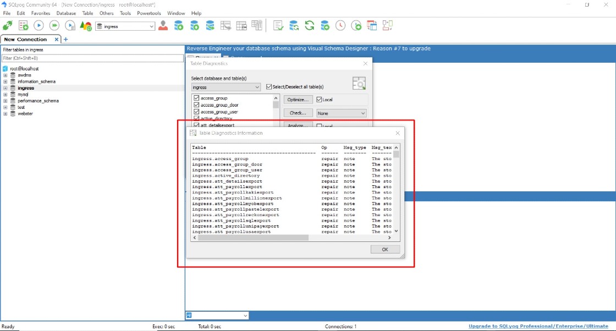Click the Optimize... button

point(298,100)
